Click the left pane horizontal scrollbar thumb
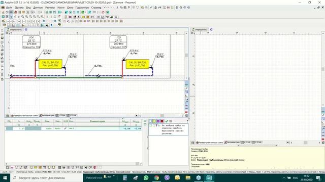This screenshot has width=325, height=182. point(162,116)
